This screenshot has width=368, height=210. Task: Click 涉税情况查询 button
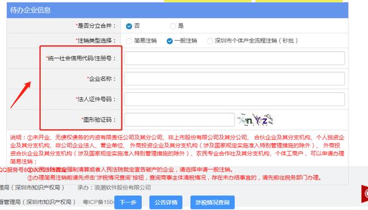tap(212, 203)
